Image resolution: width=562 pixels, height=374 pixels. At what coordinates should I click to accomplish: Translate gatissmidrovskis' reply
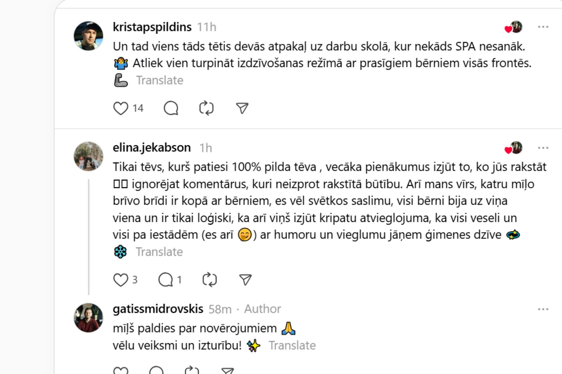292,346
